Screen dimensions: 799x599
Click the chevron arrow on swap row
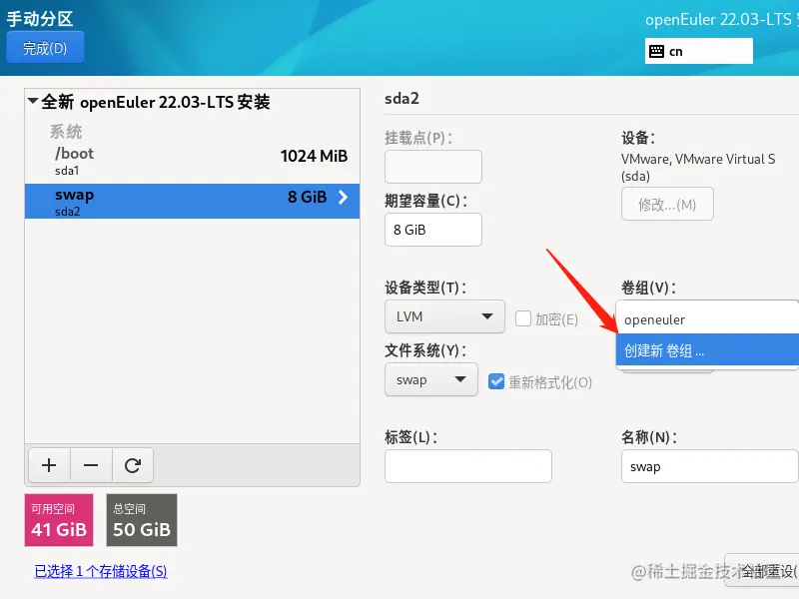[343, 197]
